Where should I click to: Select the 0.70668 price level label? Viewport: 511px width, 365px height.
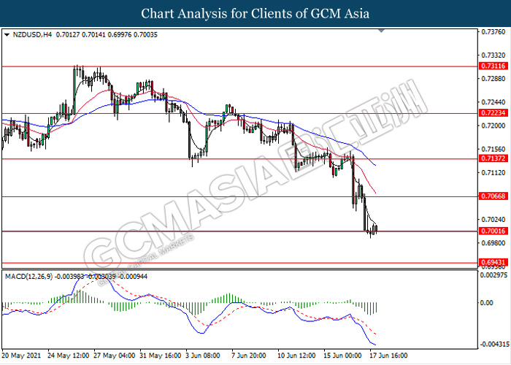pyautogui.click(x=493, y=196)
